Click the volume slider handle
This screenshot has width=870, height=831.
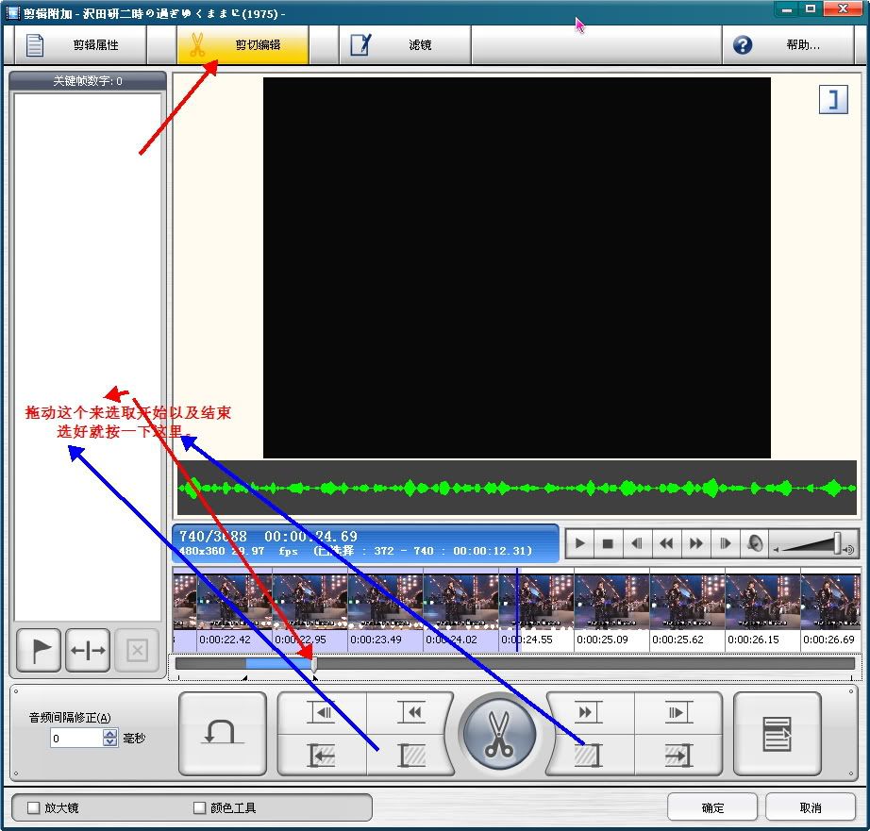[837, 543]
